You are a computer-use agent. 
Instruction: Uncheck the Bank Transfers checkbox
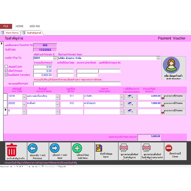(6, 75)
